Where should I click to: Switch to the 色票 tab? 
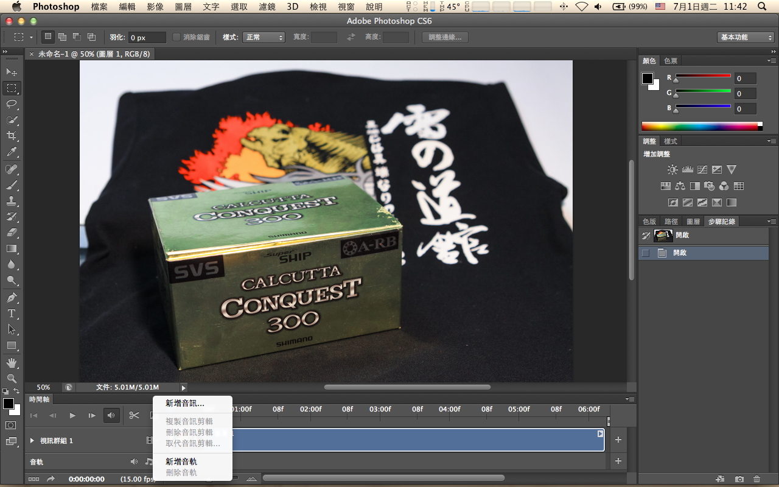tap(671, 61)
